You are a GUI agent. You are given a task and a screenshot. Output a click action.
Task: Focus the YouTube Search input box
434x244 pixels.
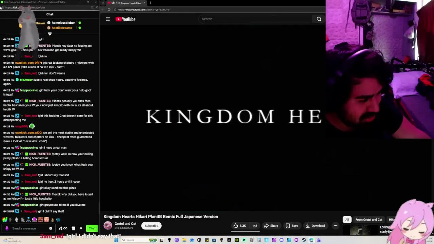(255, 19)
